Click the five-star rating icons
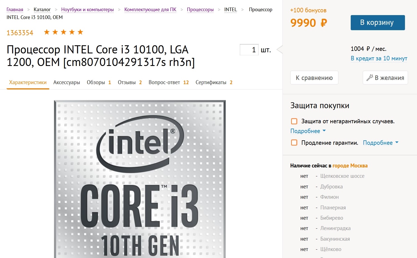Screen dimensions: 417x258 click(63, 32)
